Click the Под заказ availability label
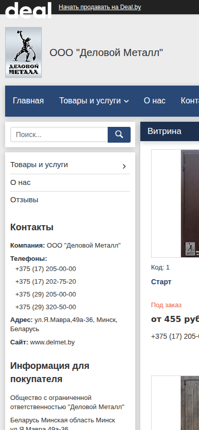Screen dimensions: 199x430 pos(166,305)
